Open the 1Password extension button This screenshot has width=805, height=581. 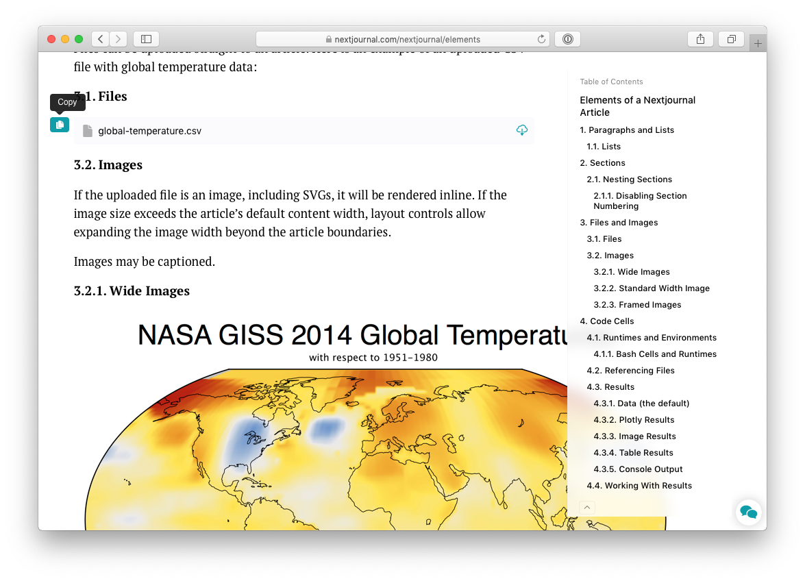coord(568,39)
